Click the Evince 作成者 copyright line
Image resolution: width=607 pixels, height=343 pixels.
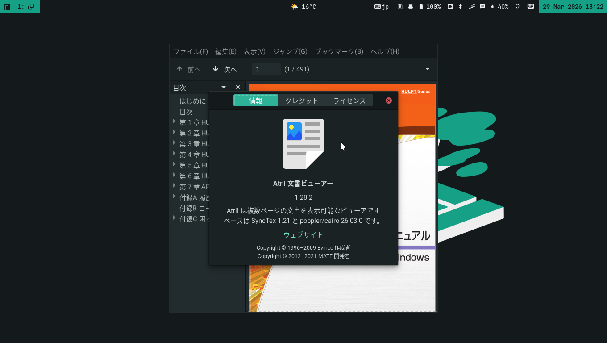(x=303, y=247)
